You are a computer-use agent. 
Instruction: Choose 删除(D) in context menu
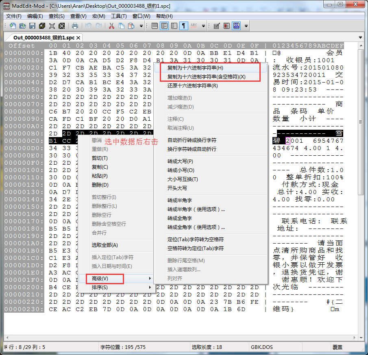pyautogui.click(x=116, y=185)
